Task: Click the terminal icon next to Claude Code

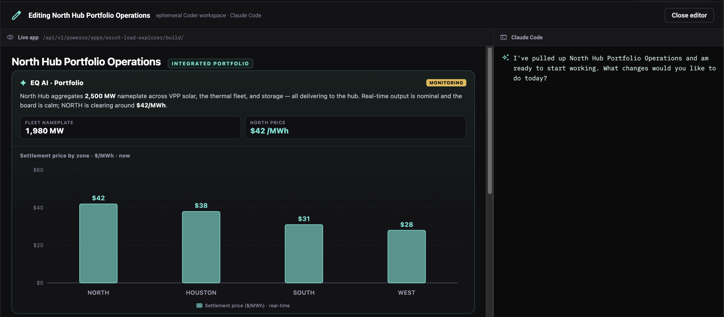Action: [503, 37]
